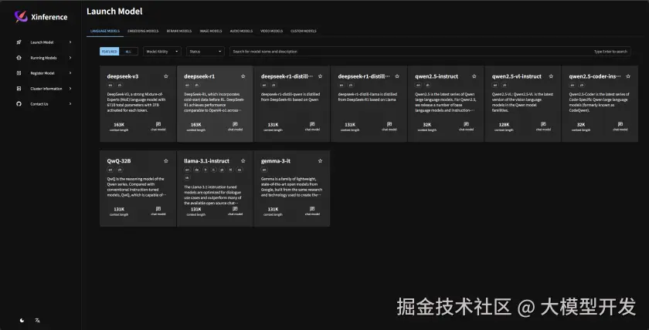
Task: Star the qwen2.5-coder-ins model card
Action: [x=628, y=76]
